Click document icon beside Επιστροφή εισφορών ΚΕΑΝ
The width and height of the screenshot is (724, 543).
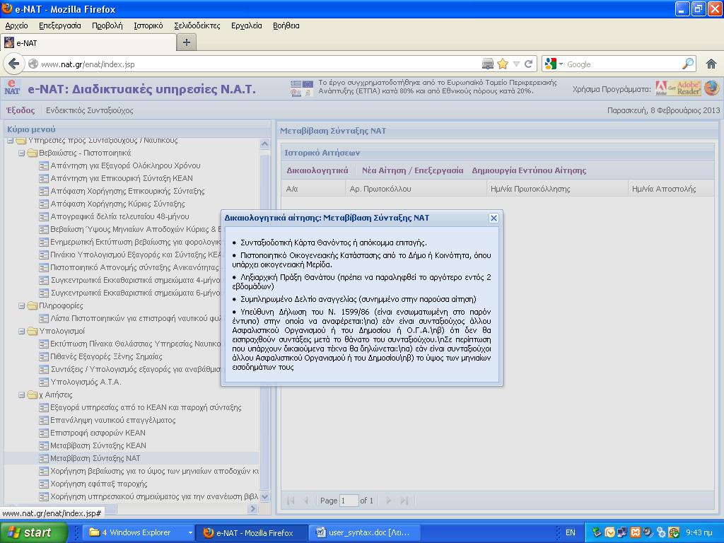tap(44, 433)
